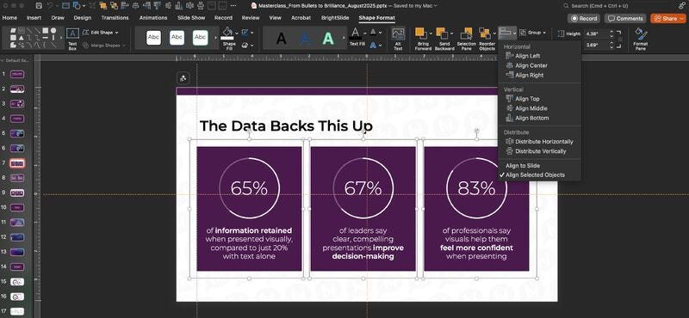Open the Group dropdown
Image resolution: width=689 pixels, height=318 pixels.
click(x=533, y=33)
